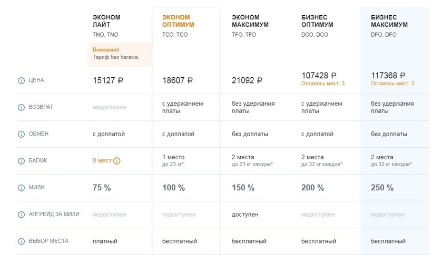The height and width of the screenshot is (255, 432).
Task: Click info icon next to АПГРЕЙД ЗА МИЛИ
Action: (x=22, y=215)
